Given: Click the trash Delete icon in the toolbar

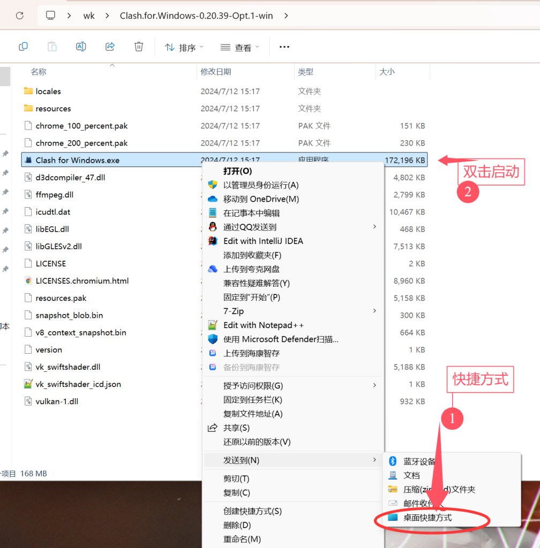Looking at the screenshot, I should pos(139,47).
